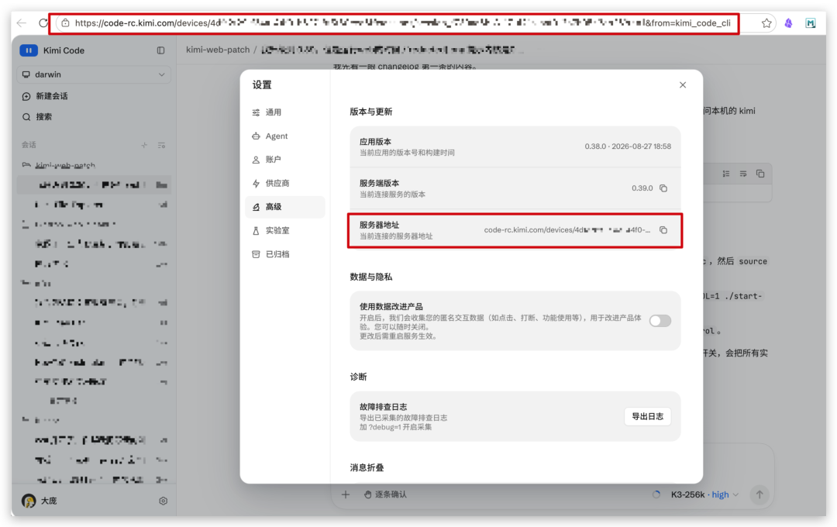Click the browser back arrow
Screen dimensions: 837x527
[x=22, y=23]
